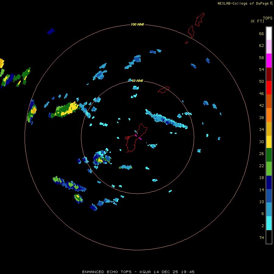
Task: Select the light green legend swatch
Action: [269, 169]
